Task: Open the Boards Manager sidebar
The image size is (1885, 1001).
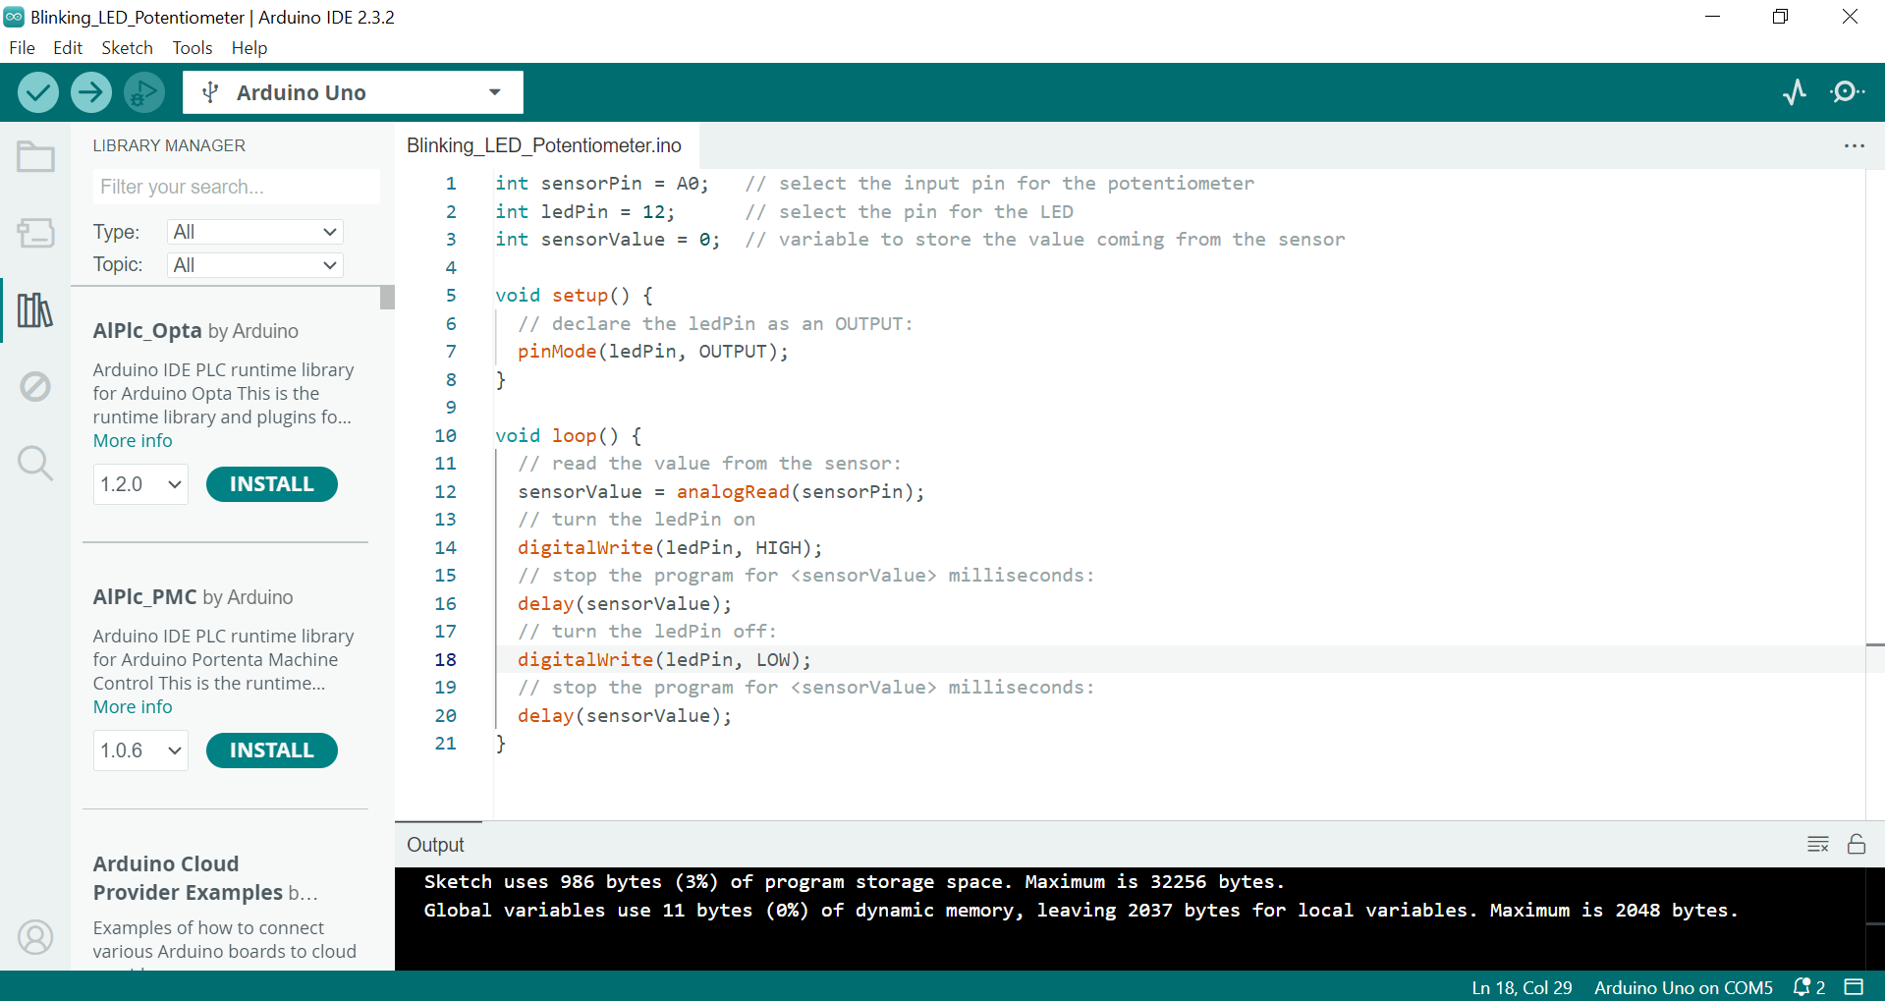Action: tap(35, 233)
